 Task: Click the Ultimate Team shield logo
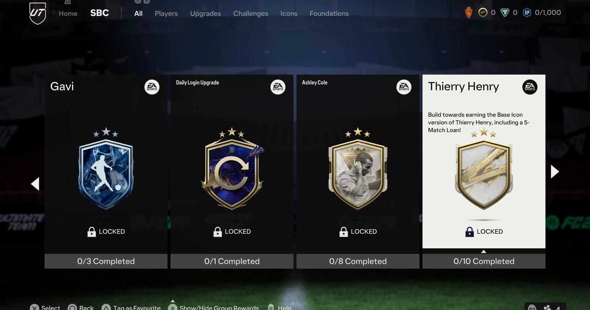coord(38,13)
